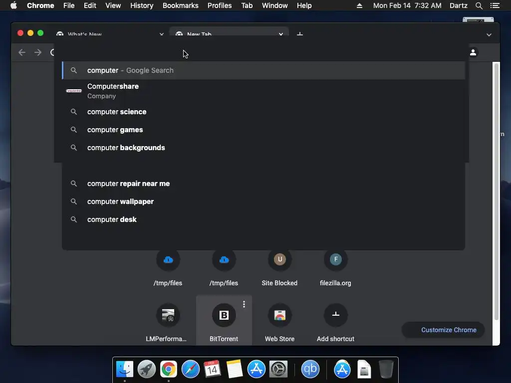The image size is (511, 383).
Task: Click the menu bar date and time
Action: 407,5
